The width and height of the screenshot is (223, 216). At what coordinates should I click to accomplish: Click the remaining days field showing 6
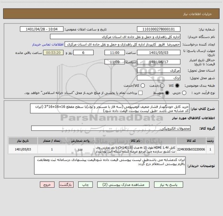(x=83, y=53)
